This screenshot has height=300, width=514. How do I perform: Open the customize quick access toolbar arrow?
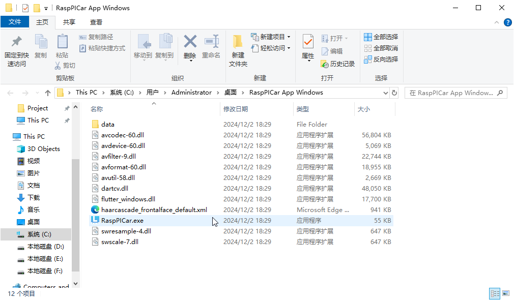click(46, 9)
